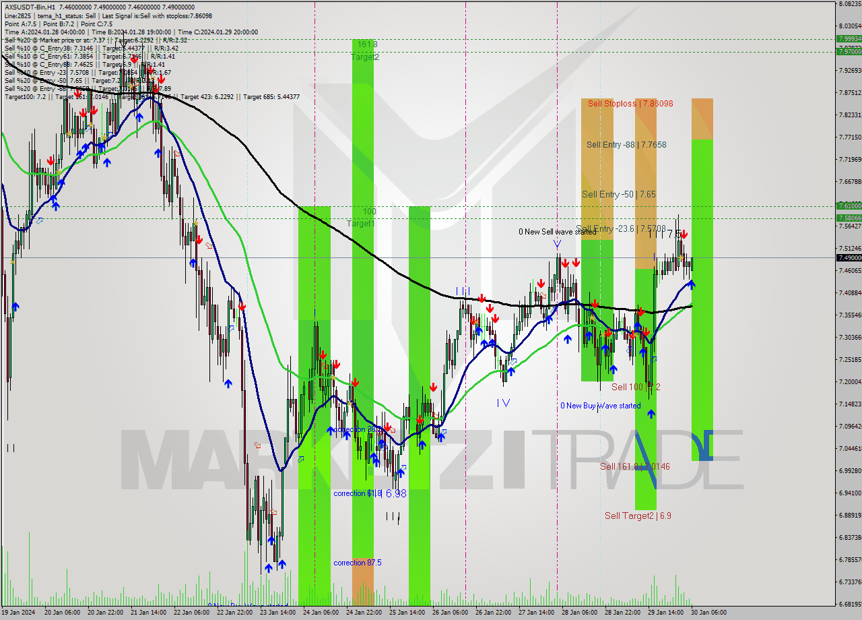Click the 'correction 61.8 | 6.98' label
This screenshot has height=620, width=862.
point(370,493)
